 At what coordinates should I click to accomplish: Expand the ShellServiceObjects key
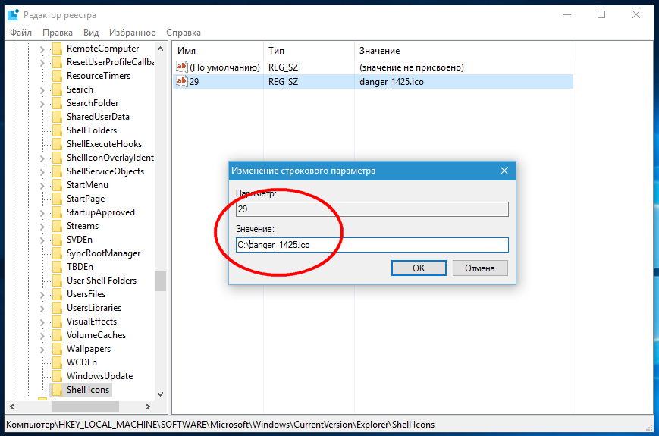point(42,172)
